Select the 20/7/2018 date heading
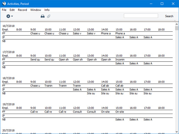Screen dimensions: 179x134 [x=9, y=131]
